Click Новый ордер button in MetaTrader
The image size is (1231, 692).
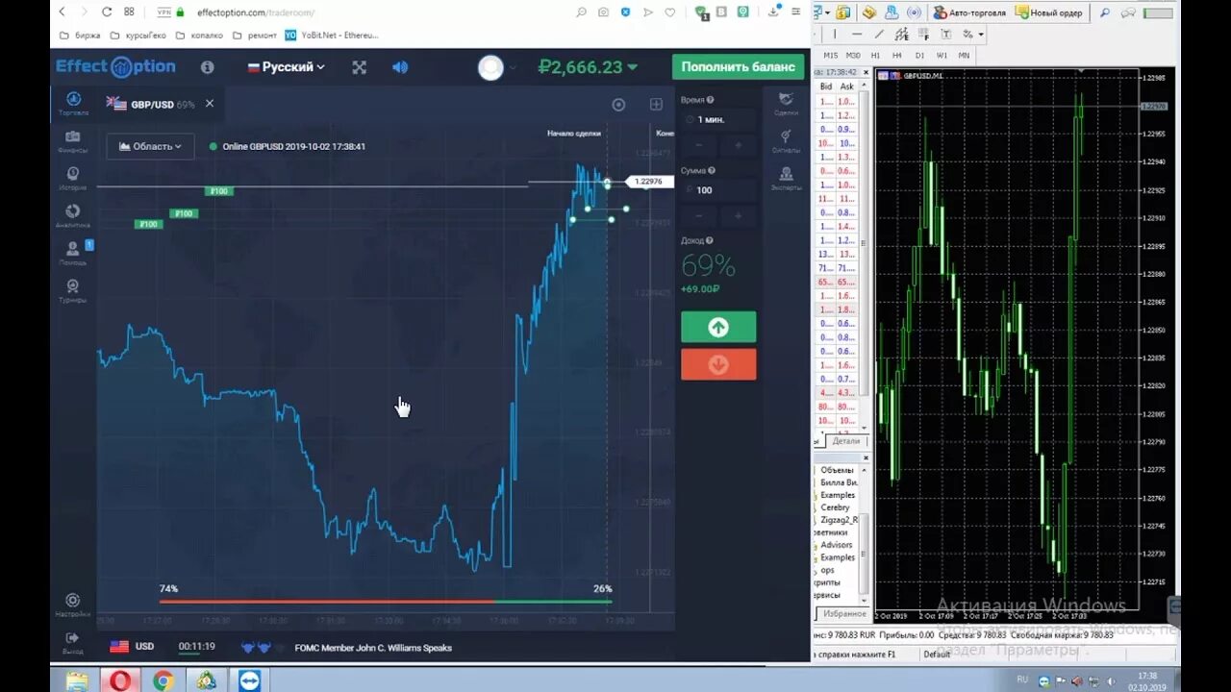1048,12
